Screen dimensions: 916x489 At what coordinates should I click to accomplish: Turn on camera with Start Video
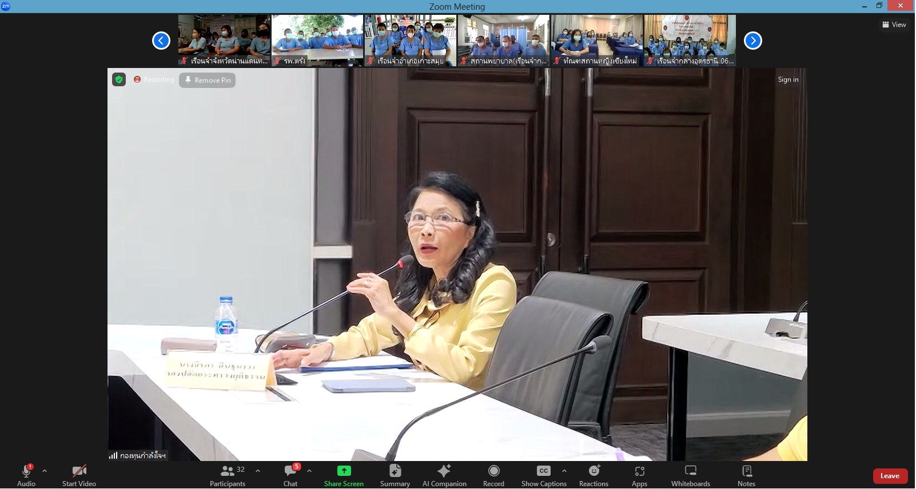[x=79, y=475]
